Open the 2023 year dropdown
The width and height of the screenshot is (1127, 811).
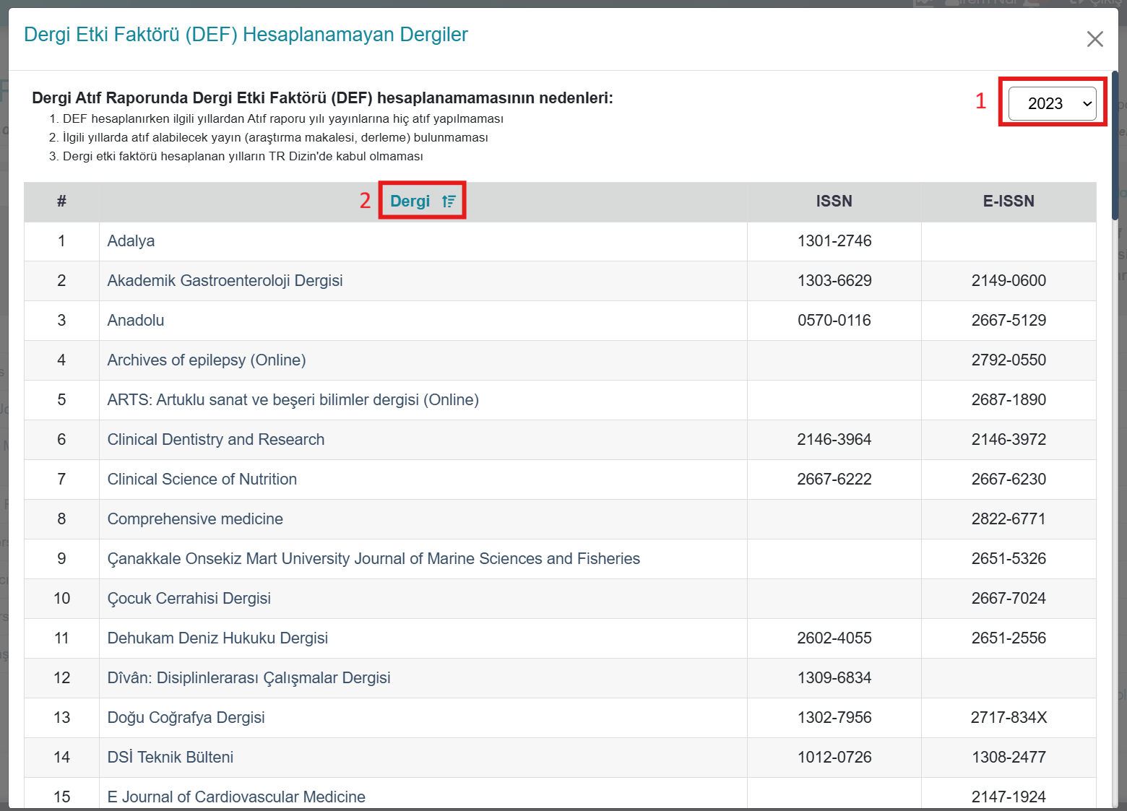click(1052, 103)
